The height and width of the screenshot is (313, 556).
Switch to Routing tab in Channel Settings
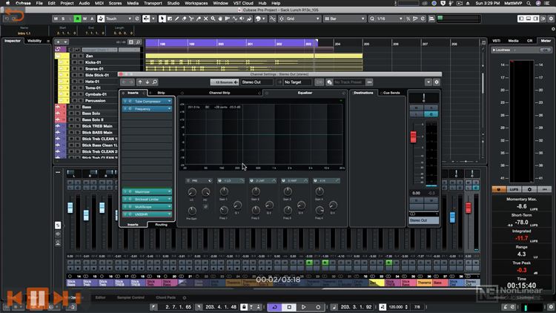(162, 225)
